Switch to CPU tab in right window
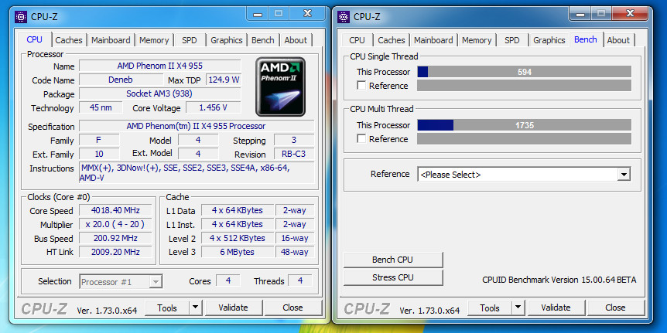 (x=357, y=40)
